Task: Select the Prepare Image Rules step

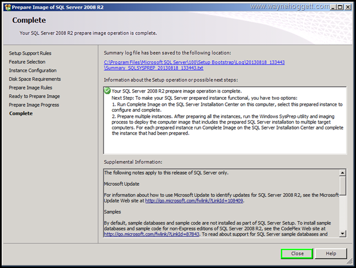Action: [30, 88]
